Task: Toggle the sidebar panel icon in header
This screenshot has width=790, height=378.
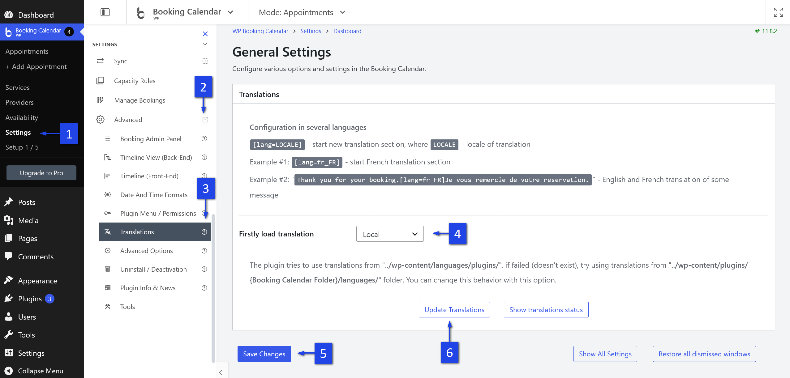Action: [105, 12]
